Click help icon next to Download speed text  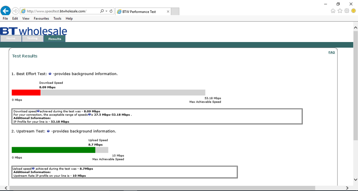point(38,111)
